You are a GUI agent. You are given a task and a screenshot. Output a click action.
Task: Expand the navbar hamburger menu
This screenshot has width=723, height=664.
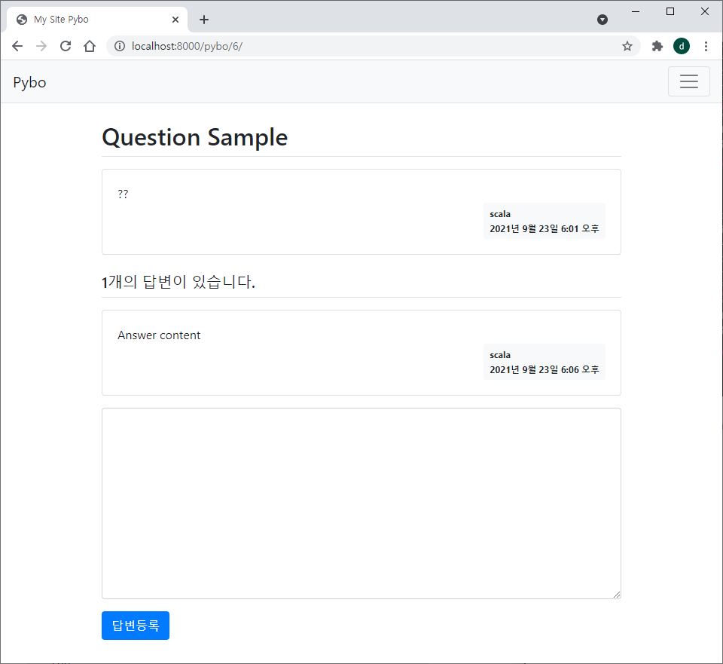point(689,81)
